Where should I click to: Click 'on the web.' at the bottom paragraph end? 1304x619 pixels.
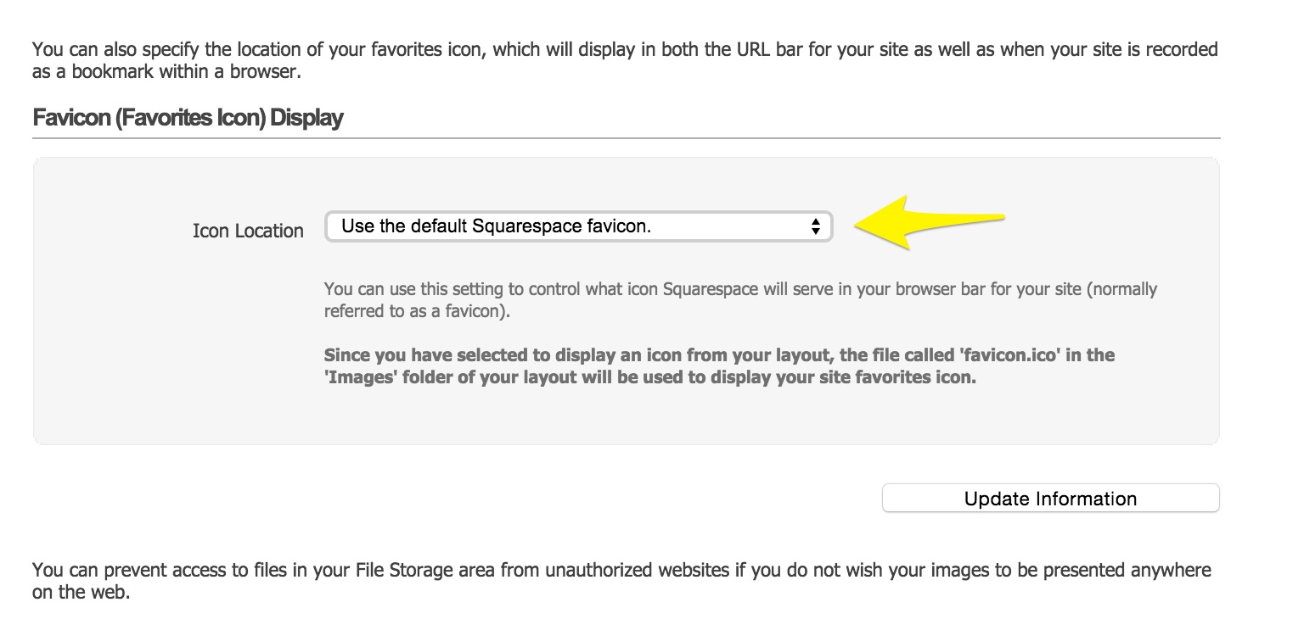coord(81,592)
